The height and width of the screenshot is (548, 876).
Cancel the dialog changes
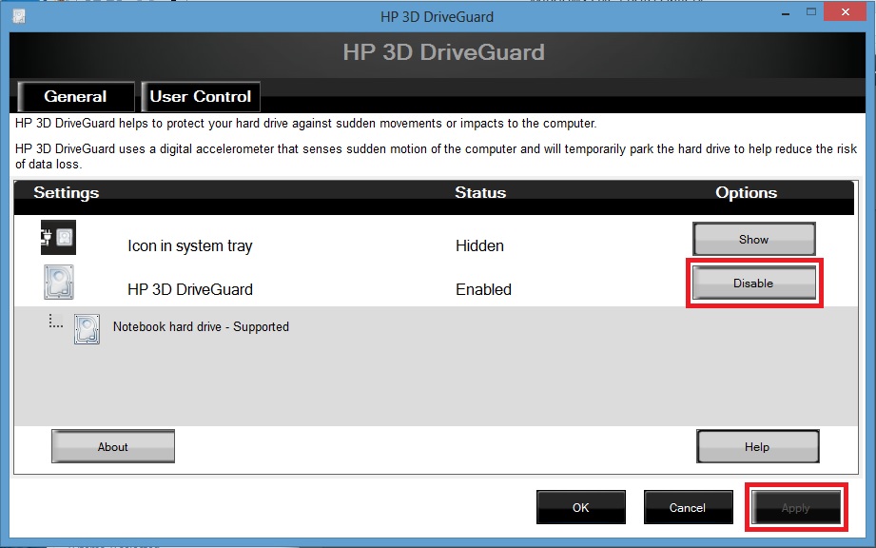point(689,507)
